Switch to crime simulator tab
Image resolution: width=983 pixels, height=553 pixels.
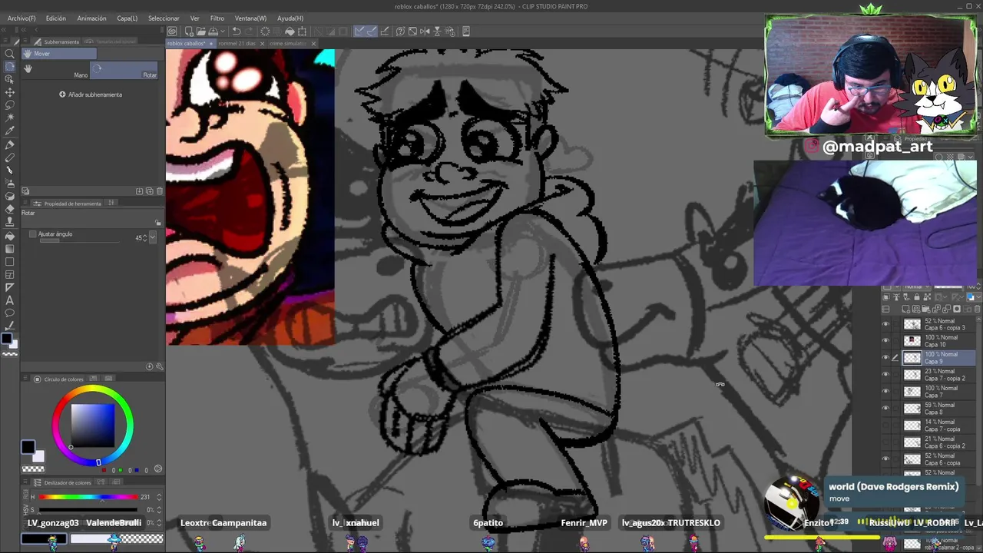(289, 44)
